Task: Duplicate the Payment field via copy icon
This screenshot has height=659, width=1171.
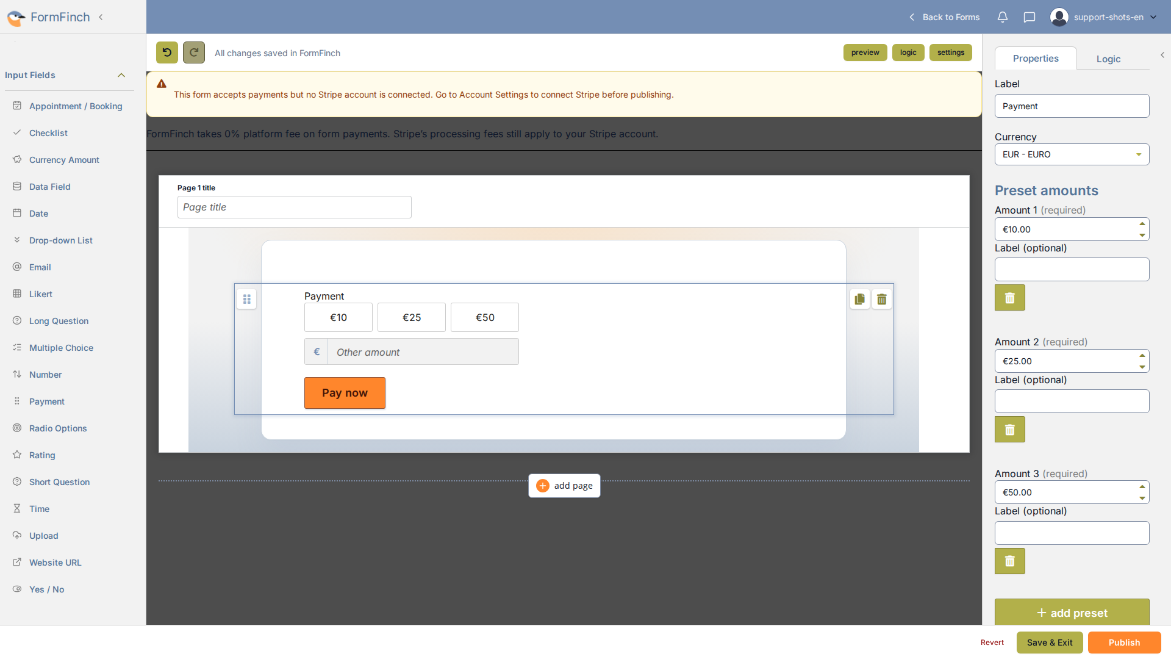Action: pyautogui.click(x=860, y=299)
